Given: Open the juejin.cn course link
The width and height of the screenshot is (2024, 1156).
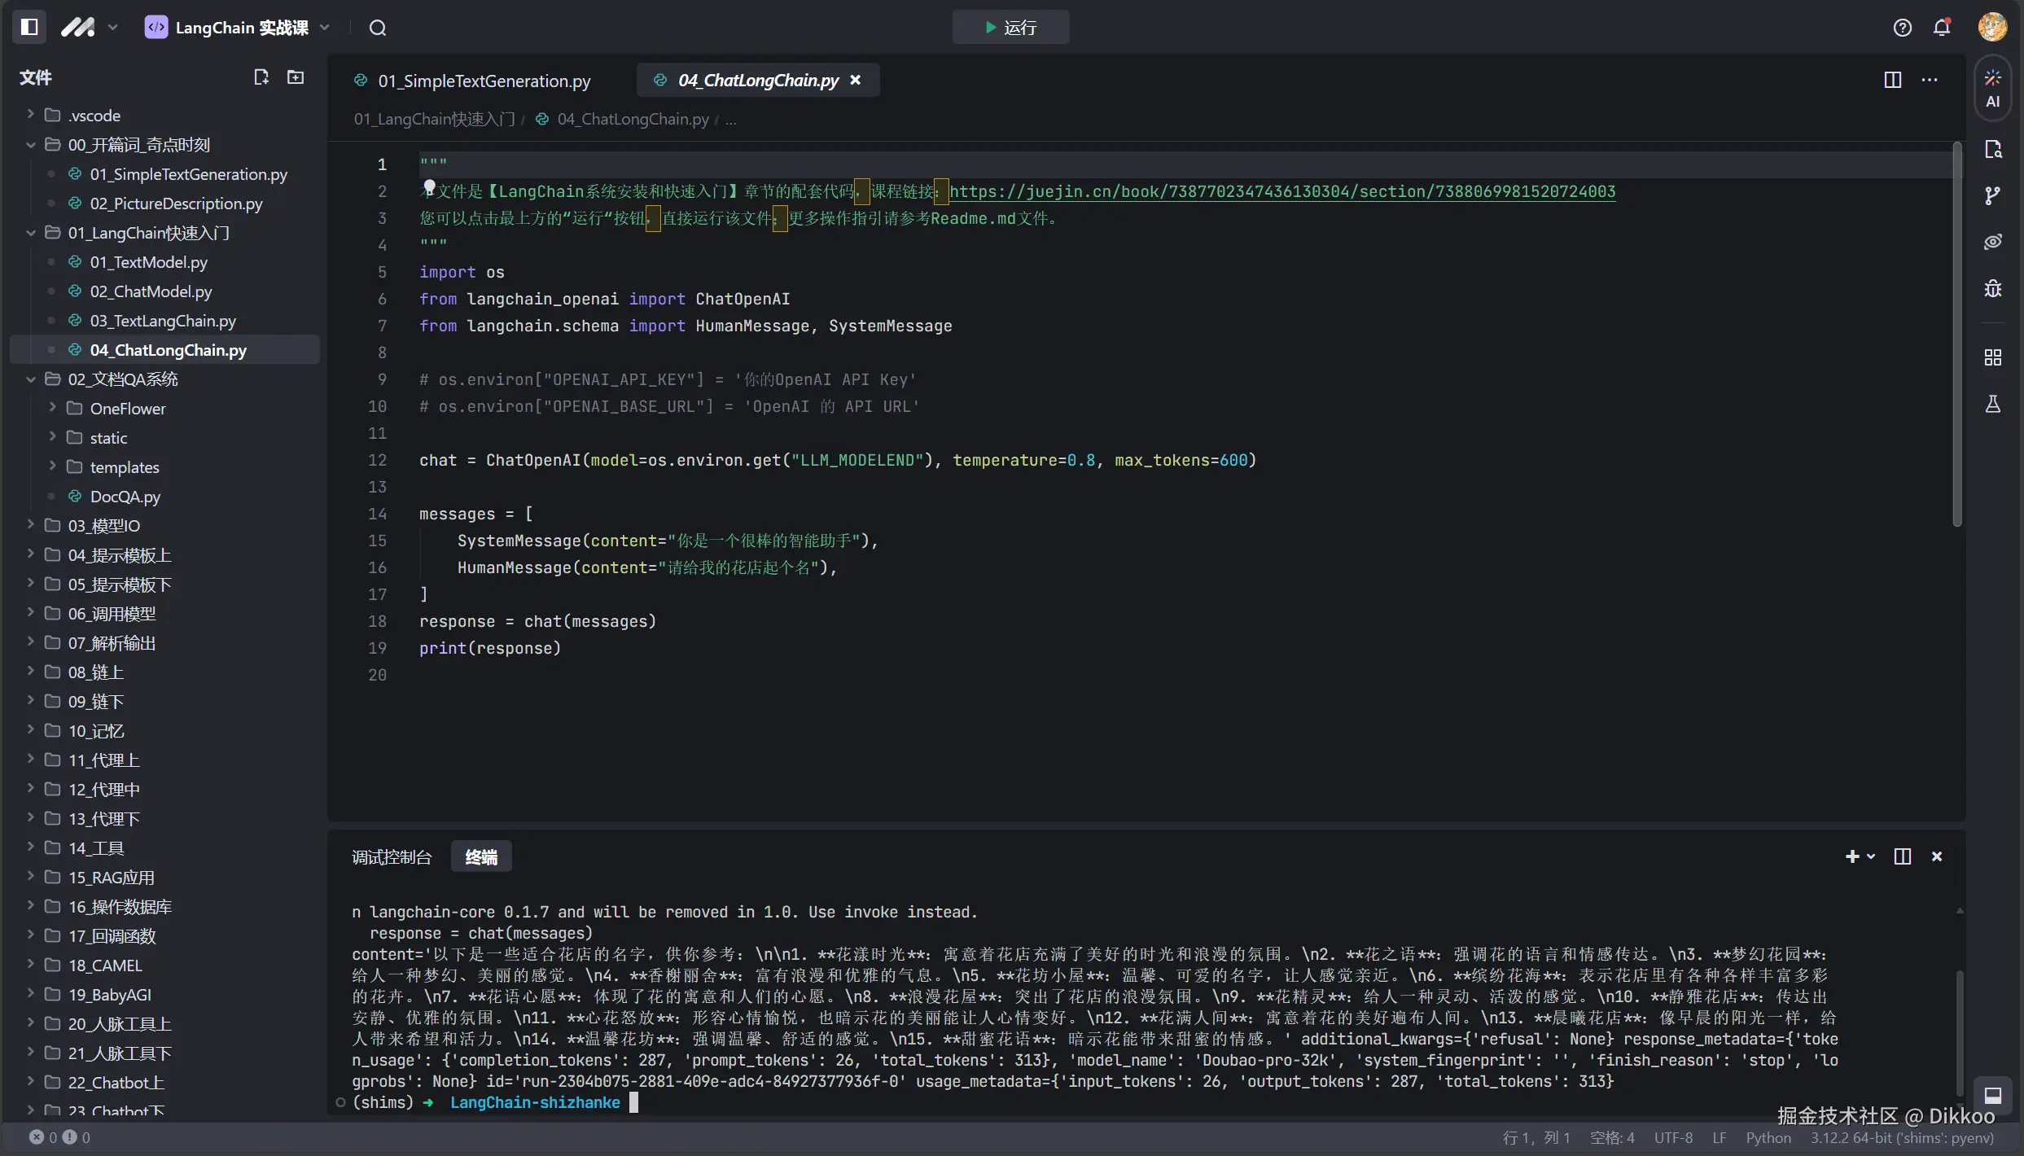Looking at the screenshot, I should (x=1282, y=192).
